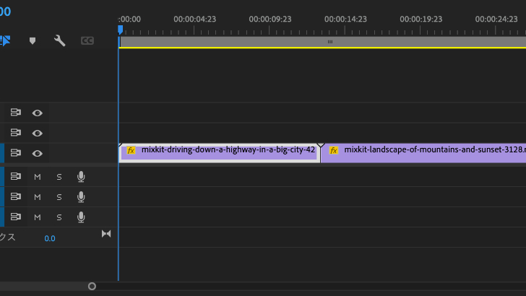Hide the middle video track eye
526x296 pixels.
(x=38, y=133)
